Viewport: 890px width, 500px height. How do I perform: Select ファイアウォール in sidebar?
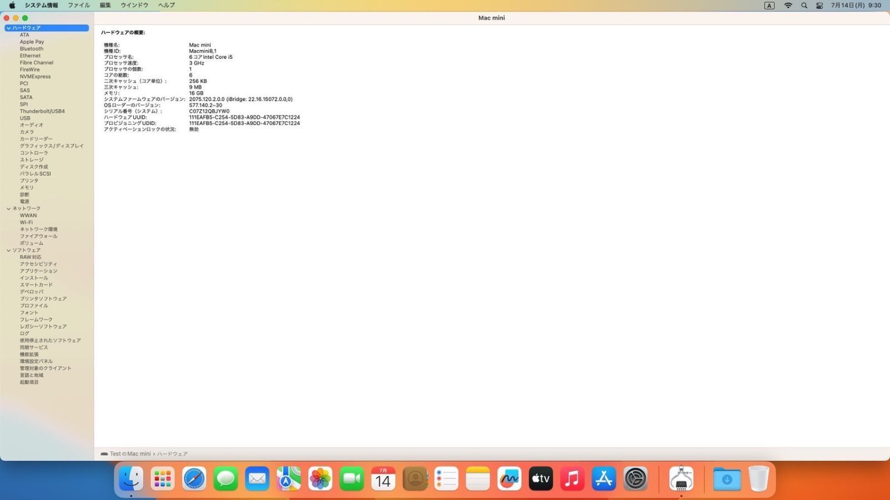click(x=38, y=236)
